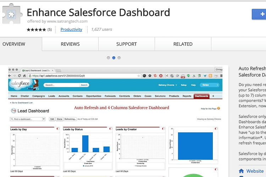Click the Leads by Status bar chart
The image size is (266, 177).
pos(88,151)
